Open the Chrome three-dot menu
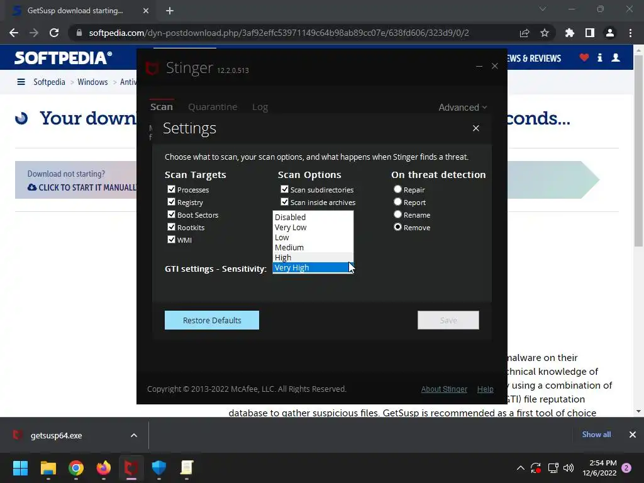The height and width of the screenshot is (483, 644). tap(630, 33)
